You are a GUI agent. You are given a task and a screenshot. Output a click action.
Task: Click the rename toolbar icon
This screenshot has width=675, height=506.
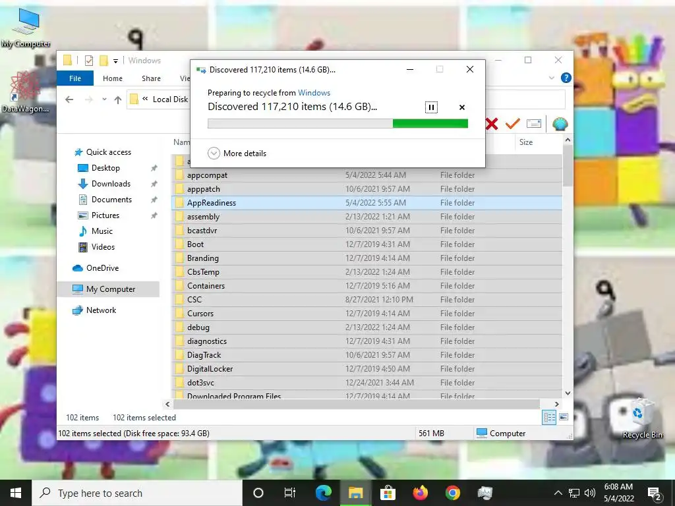[534, 124]
